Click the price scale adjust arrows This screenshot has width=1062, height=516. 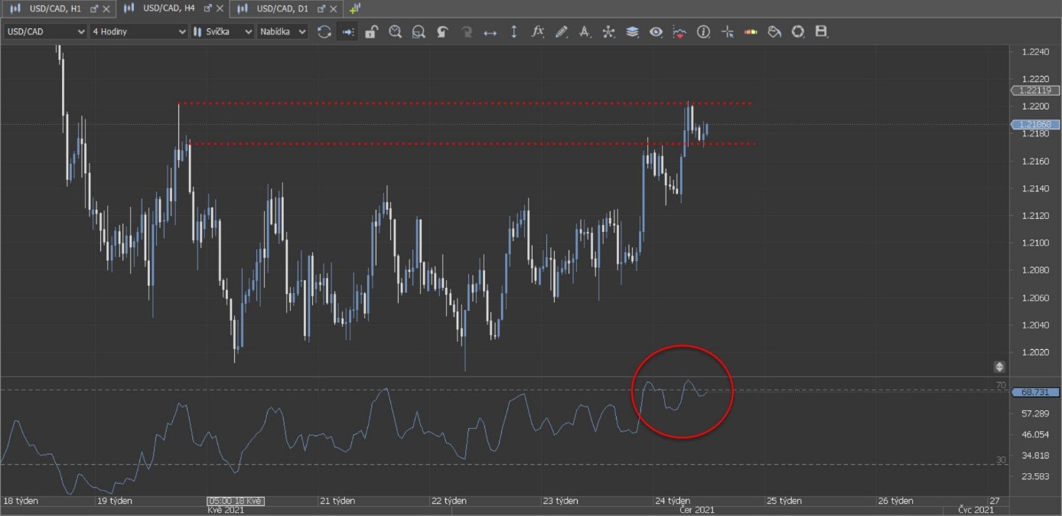tap(998, 367)
